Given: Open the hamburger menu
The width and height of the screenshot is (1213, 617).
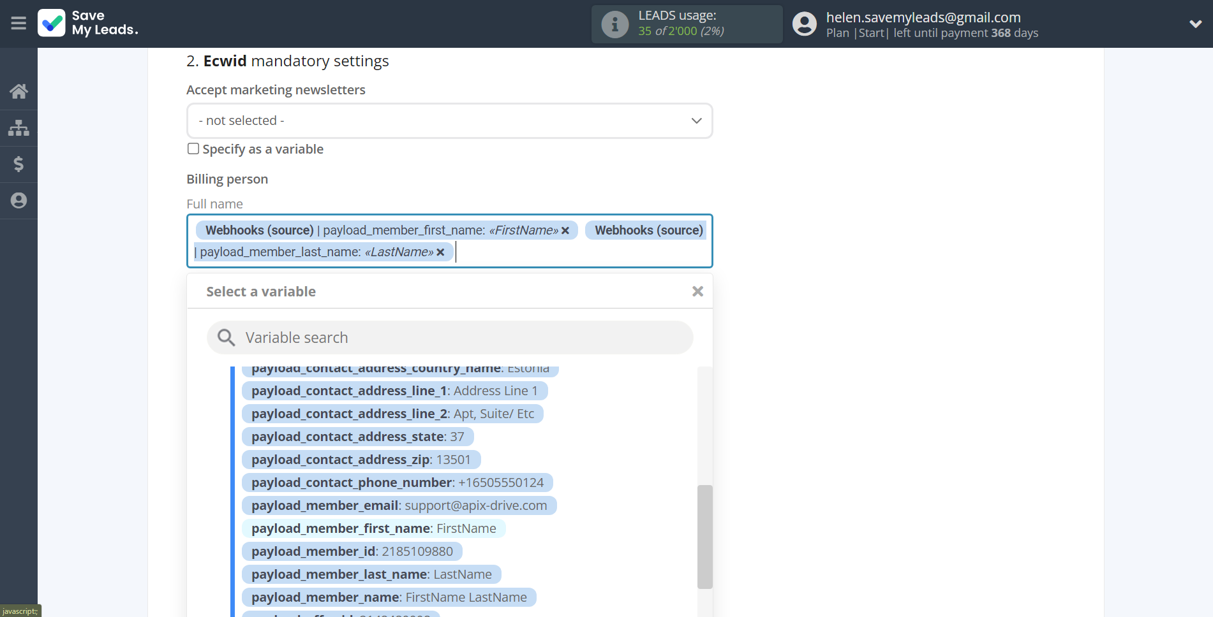Looking at the screenshot, I should coord(19,24).
